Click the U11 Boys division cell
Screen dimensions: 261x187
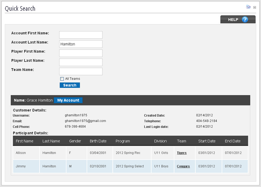[x=163, y=166]
